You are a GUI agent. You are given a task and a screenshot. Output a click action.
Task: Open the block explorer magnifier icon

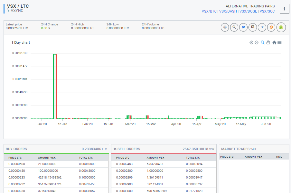(x=234, y=27)
